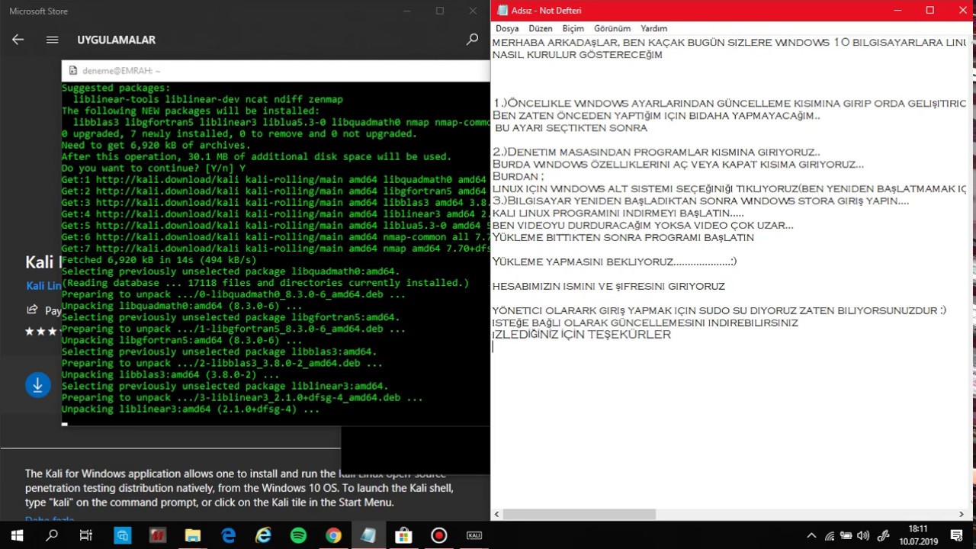Click the 'Do you want to continue?' terminal line
The image size is (976, 549).
tap(153, 168)
